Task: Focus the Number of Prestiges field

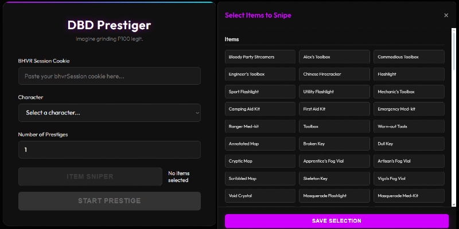Action: pos(110,150)
